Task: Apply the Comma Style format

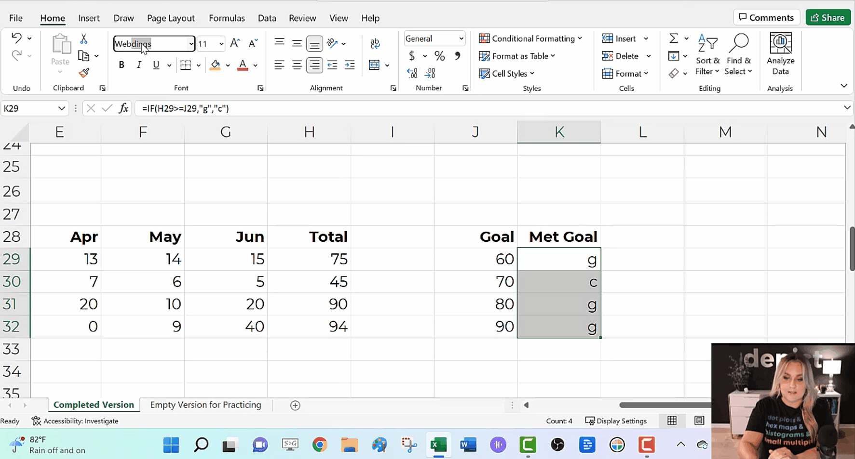Action: click(457, 56)
